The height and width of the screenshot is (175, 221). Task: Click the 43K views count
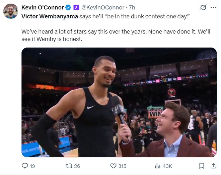click(x=167, y=166)
